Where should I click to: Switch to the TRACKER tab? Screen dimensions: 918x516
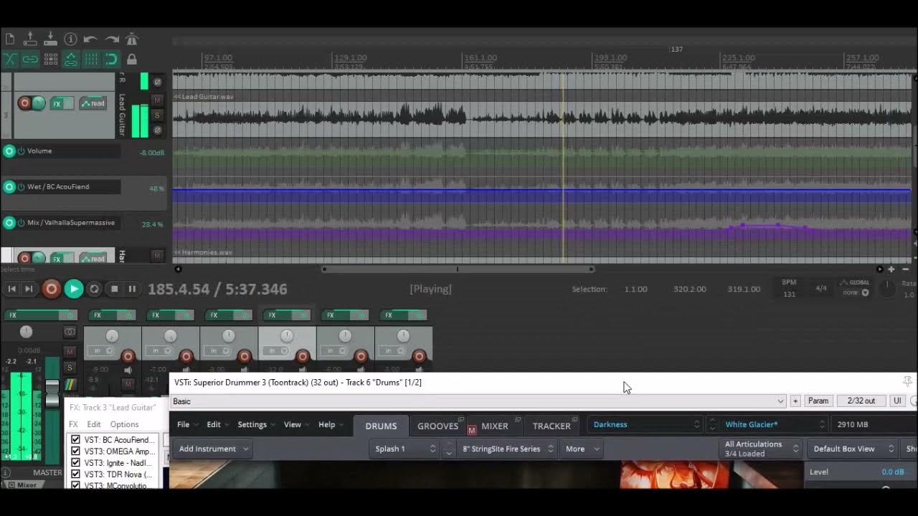(552, 426)
